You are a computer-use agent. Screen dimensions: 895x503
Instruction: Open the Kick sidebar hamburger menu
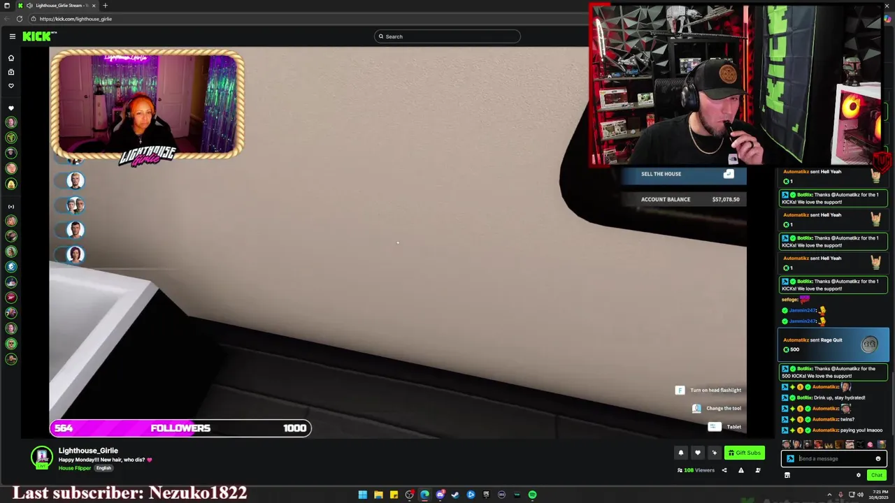[12, 36]
